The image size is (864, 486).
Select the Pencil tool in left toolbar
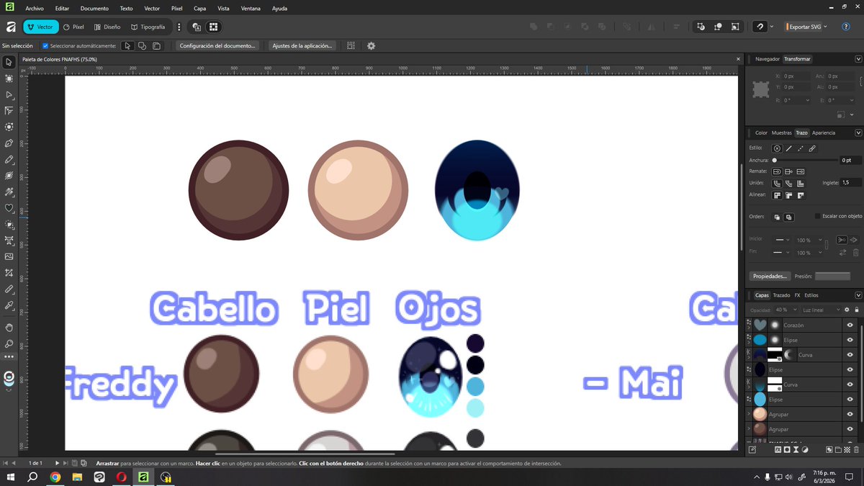click(x=9, y=159)
